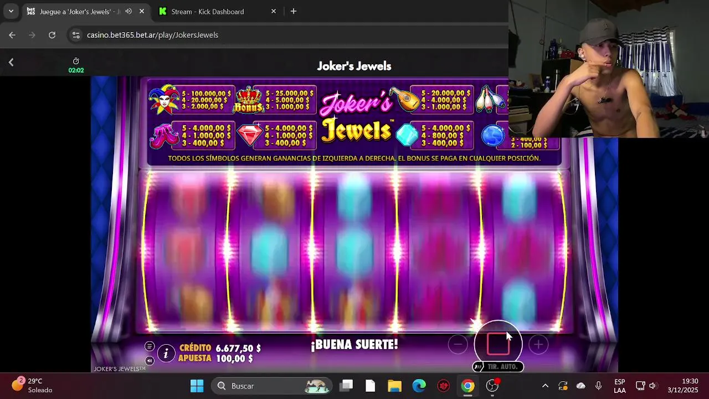The image size is (709, 399).
Task: Click the sync update tray icon
Action: 563,386
